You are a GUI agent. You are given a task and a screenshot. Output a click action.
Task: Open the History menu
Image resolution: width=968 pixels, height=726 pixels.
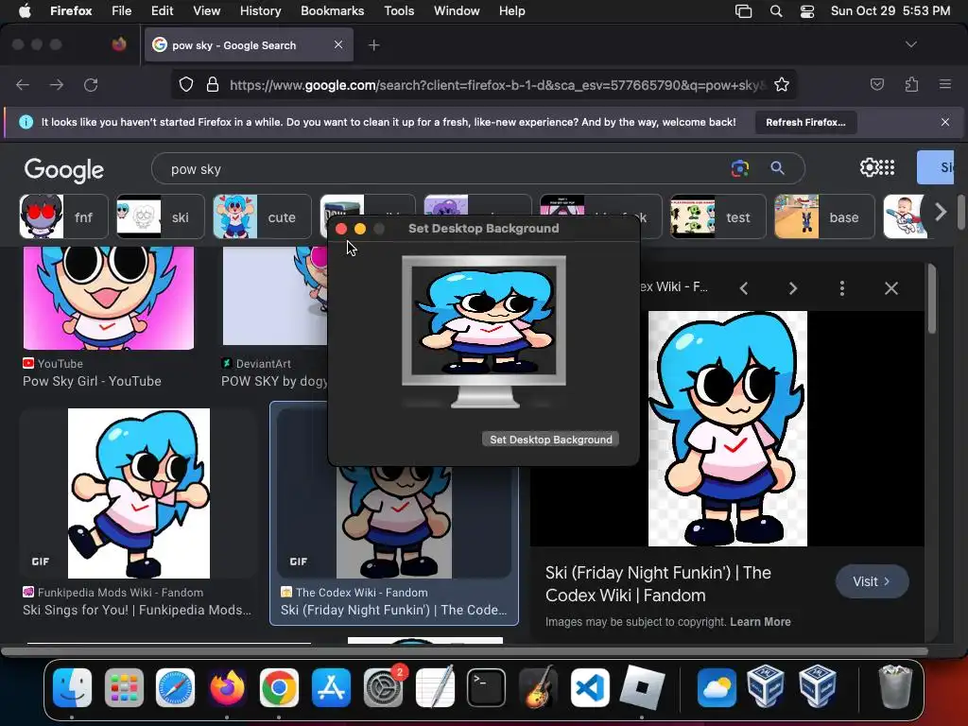(x=260, y=11)
